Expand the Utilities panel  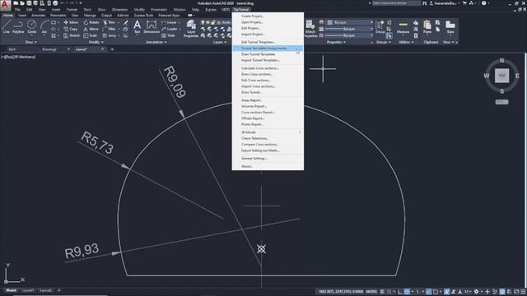406,42
